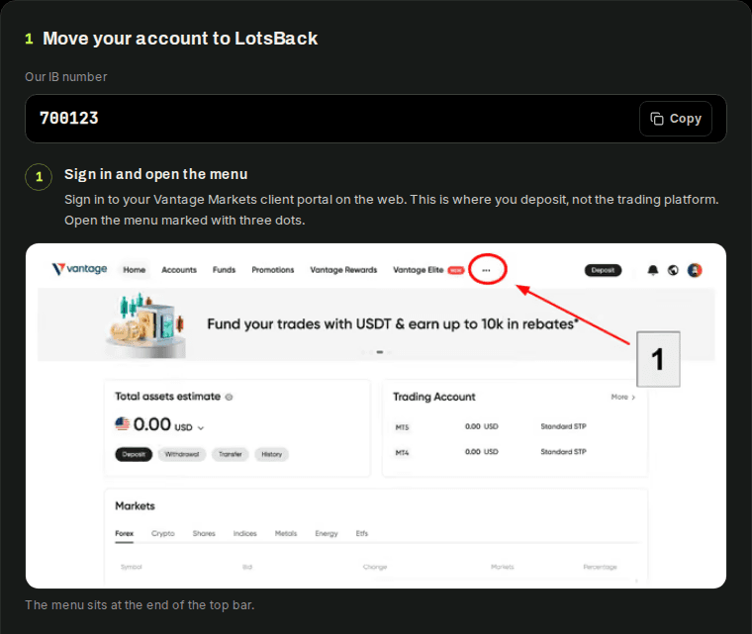This screenshot has width=752, height=634.
Task: Select the IB number 700123 field
Action: 376,119
